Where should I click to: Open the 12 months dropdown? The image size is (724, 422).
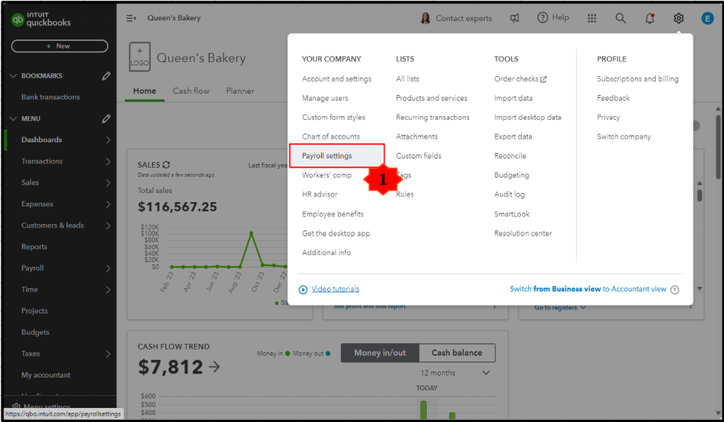454,373
